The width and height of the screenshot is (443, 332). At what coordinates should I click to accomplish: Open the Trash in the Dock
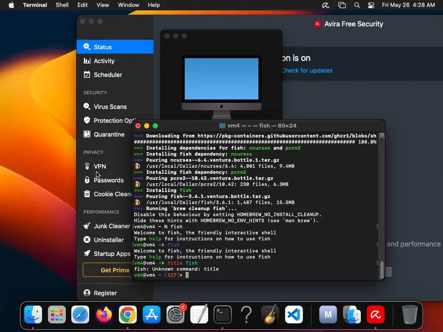click(x=410, y=314)
